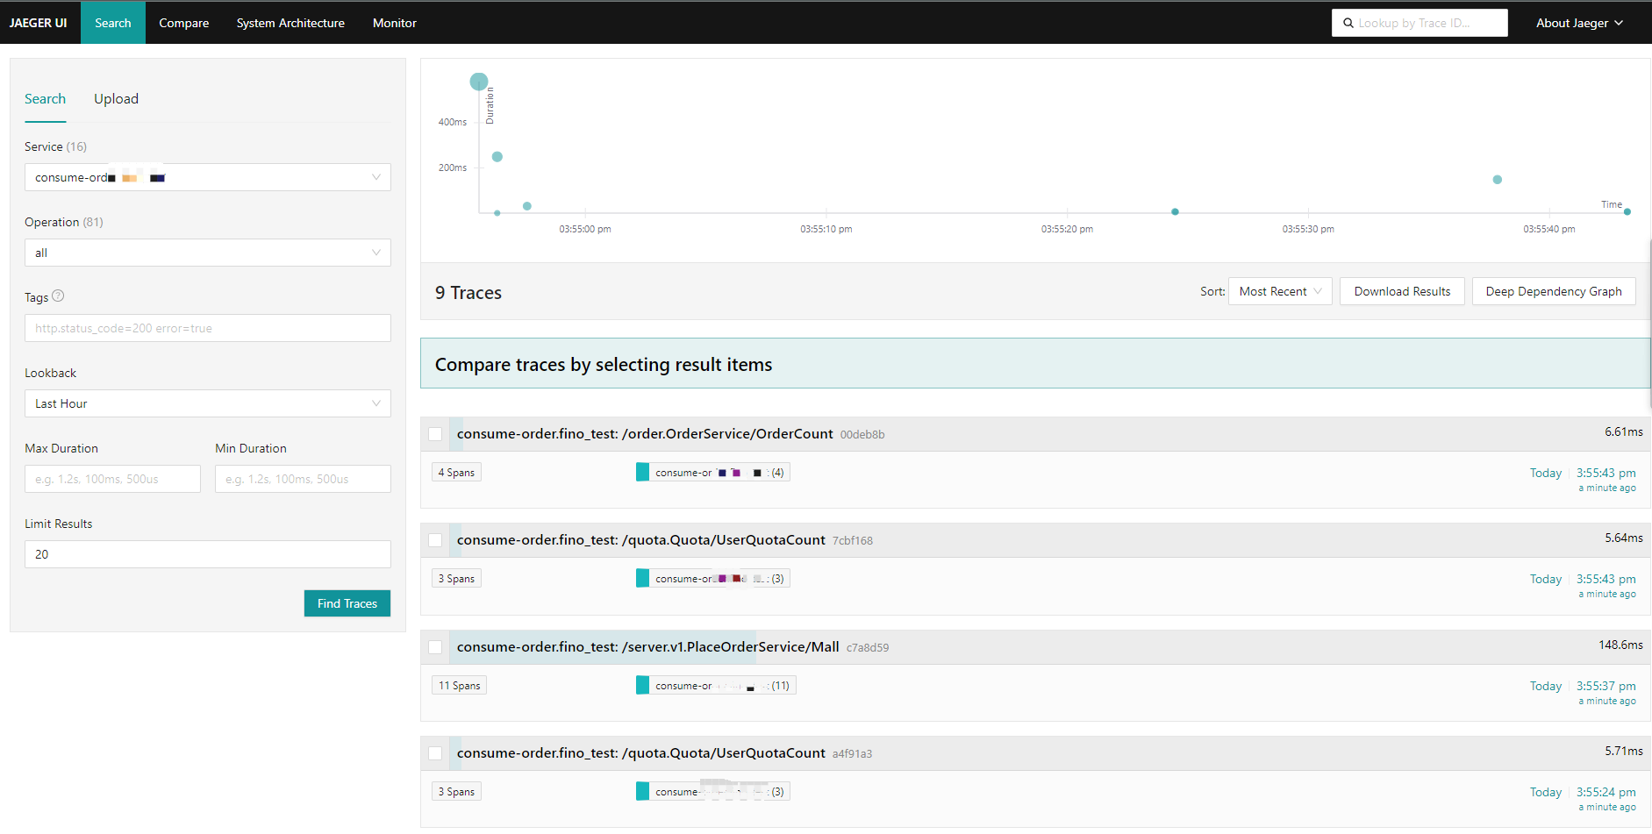
Task: Click the scatter plot dot near 03:55:37 pm
Action: 1497,180
